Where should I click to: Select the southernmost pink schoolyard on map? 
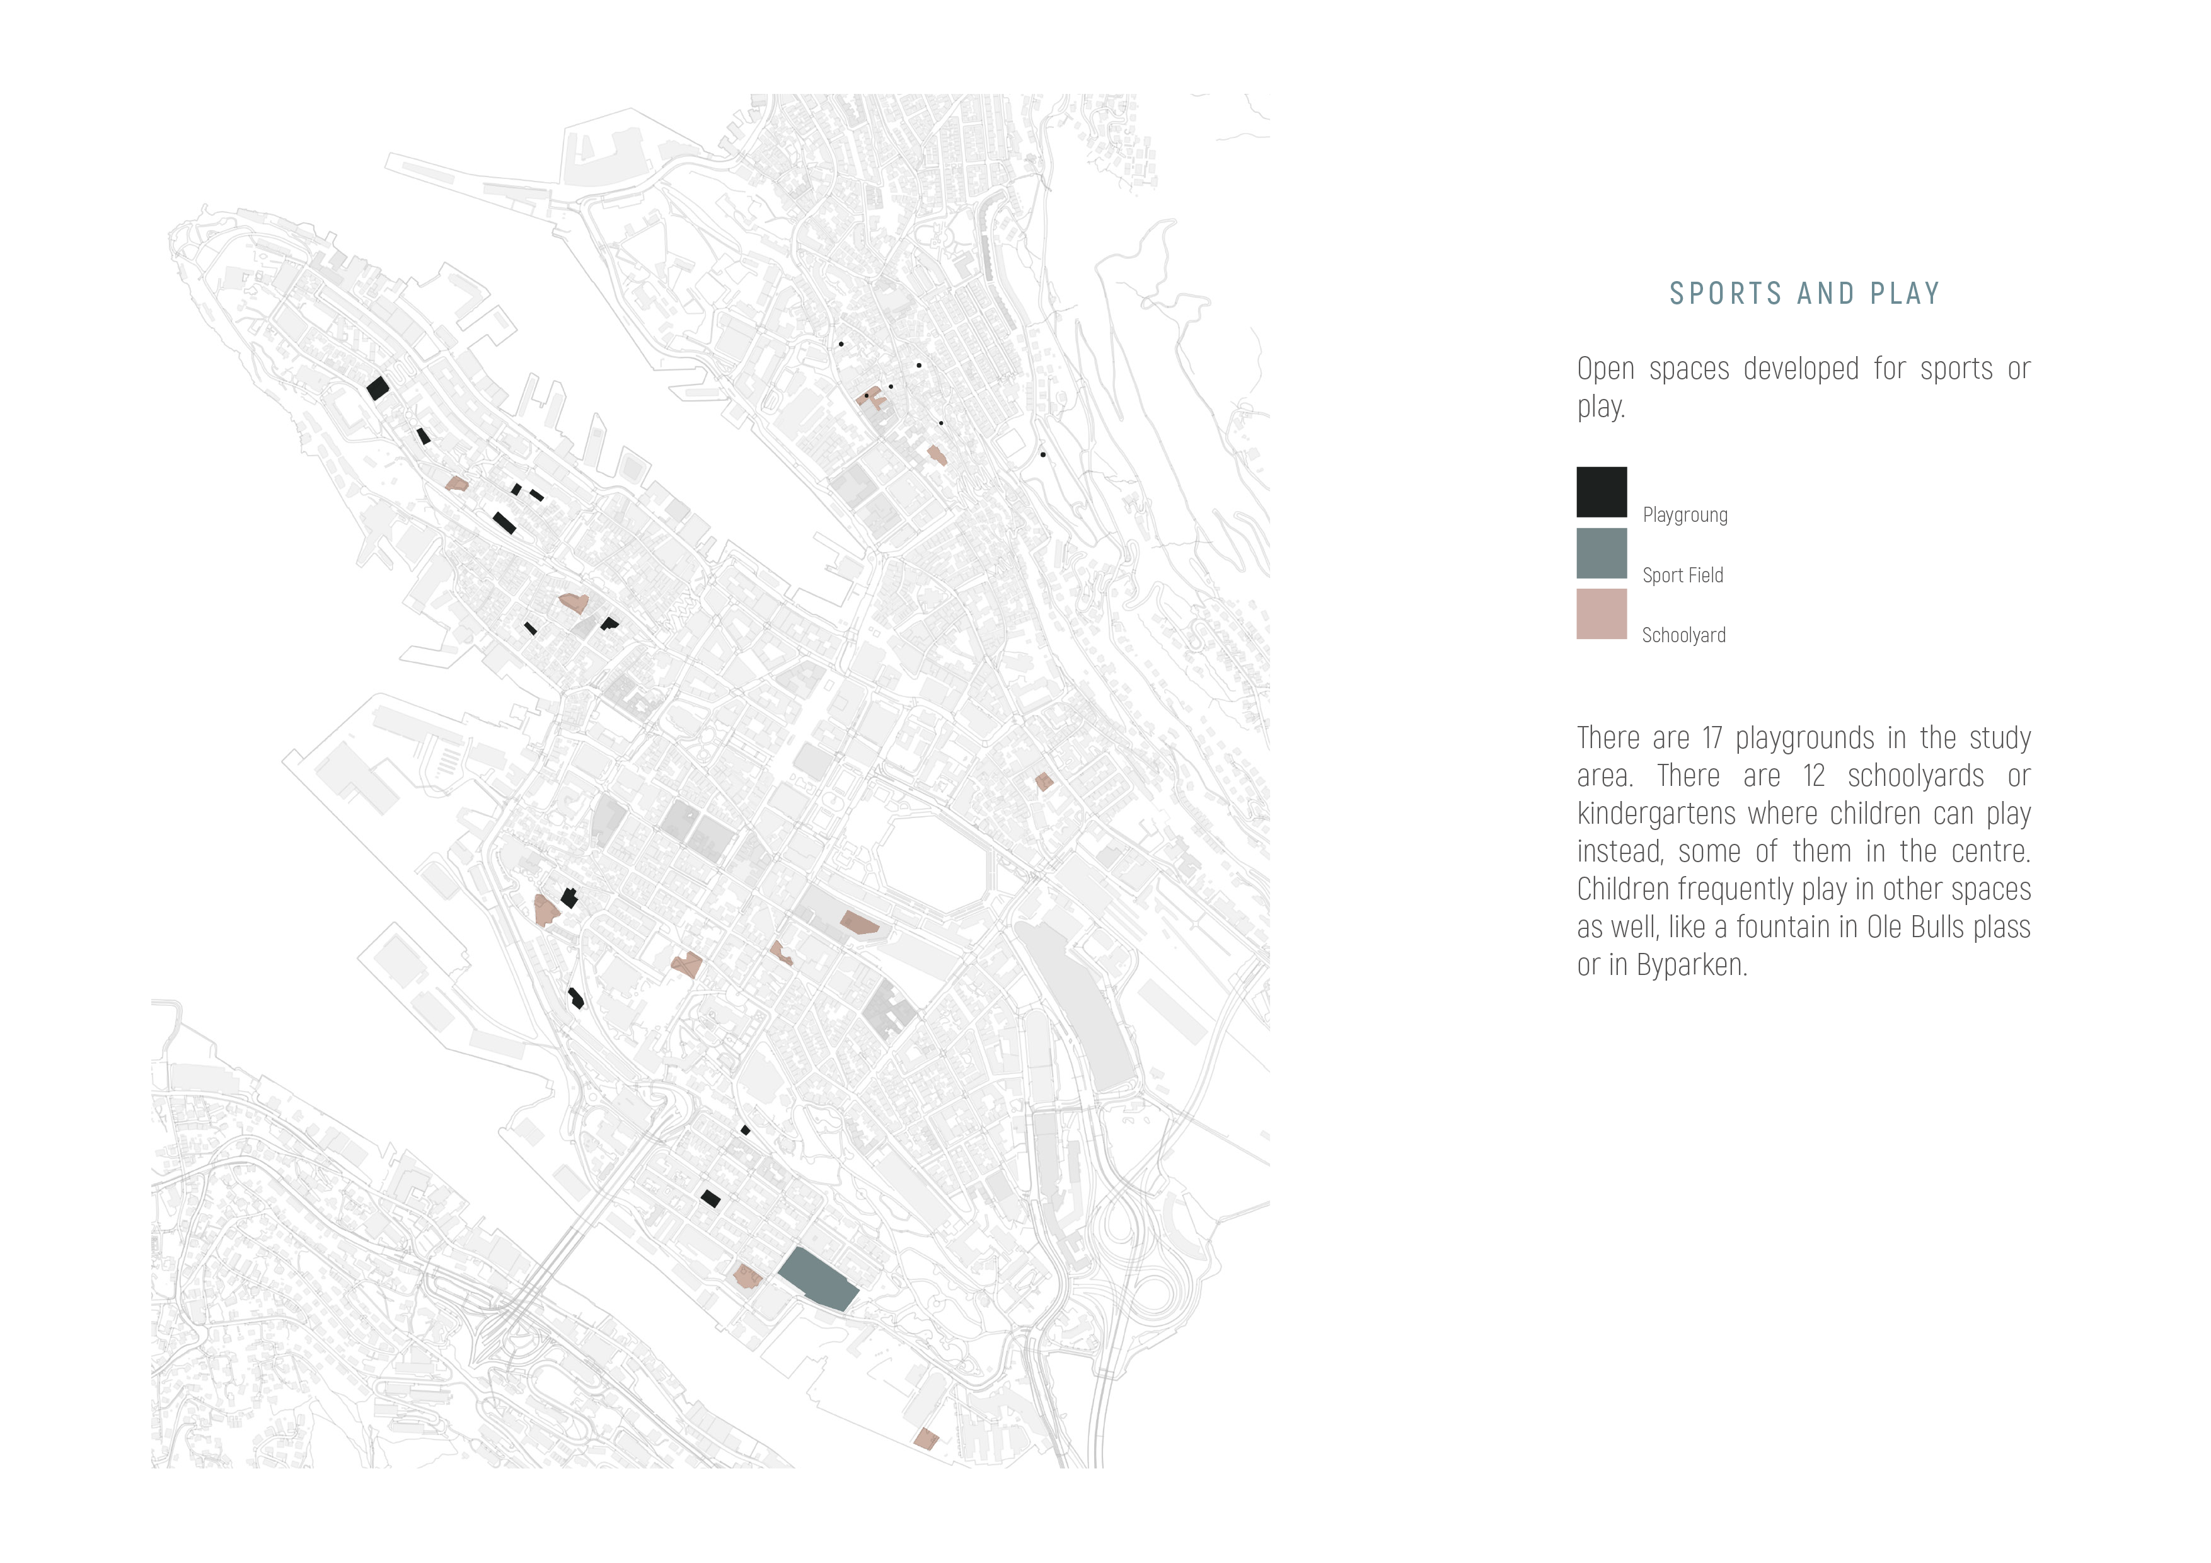pos(925,1439)
